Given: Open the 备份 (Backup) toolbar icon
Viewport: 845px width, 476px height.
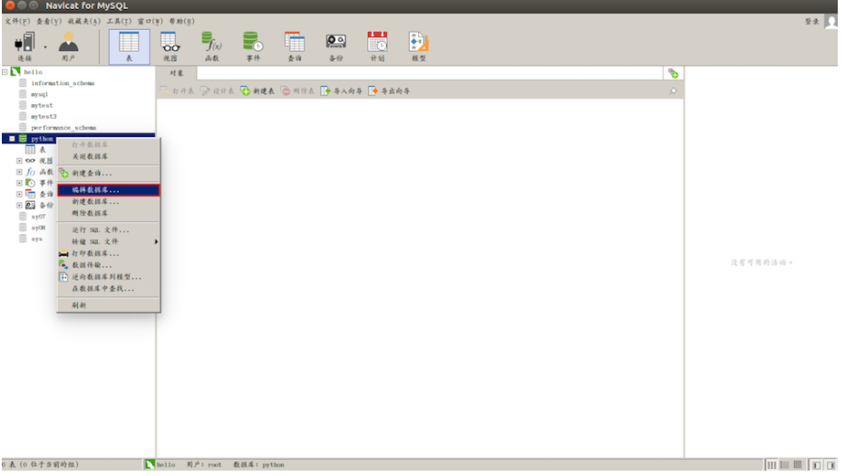Looking at the screenshot, I should click(x=335, y=46).
